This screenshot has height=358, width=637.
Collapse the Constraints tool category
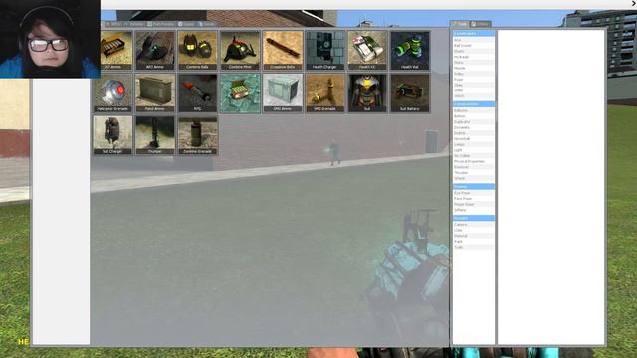(474, 33)
